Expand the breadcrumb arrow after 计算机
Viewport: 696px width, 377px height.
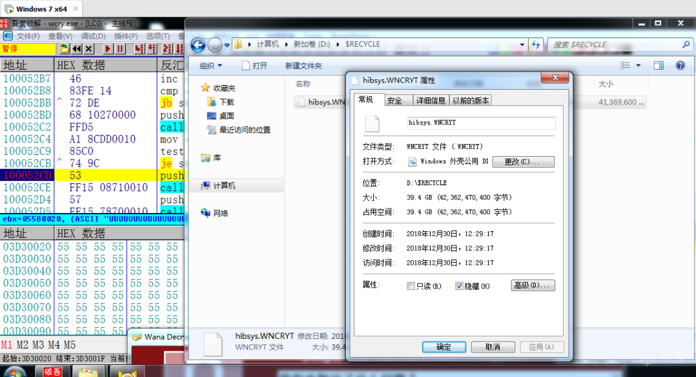(286, 45)
